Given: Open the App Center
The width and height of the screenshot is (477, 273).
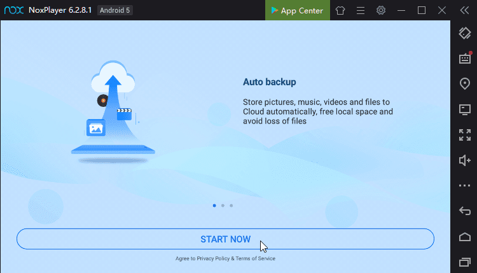Looking at the screenshot, I should click(x=297, y=10).
